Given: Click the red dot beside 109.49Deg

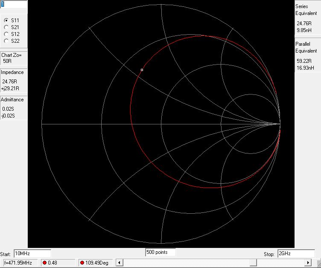Looking at the screenshot, I should click(x=82, y=263).
